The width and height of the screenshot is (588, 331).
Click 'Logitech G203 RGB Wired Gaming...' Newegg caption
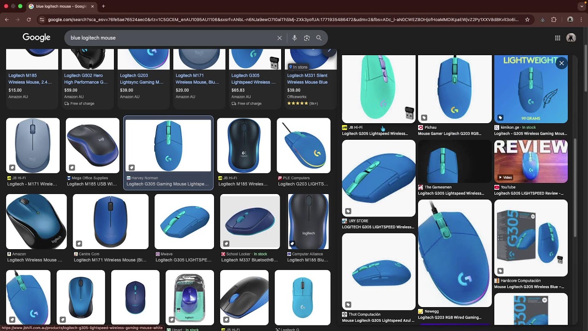(450, 318)
